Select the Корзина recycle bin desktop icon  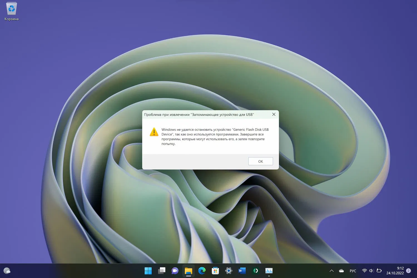11,11
